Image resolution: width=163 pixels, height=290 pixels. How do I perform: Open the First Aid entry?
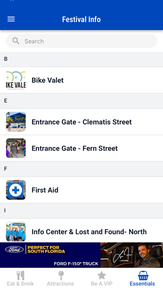(81, 190)
